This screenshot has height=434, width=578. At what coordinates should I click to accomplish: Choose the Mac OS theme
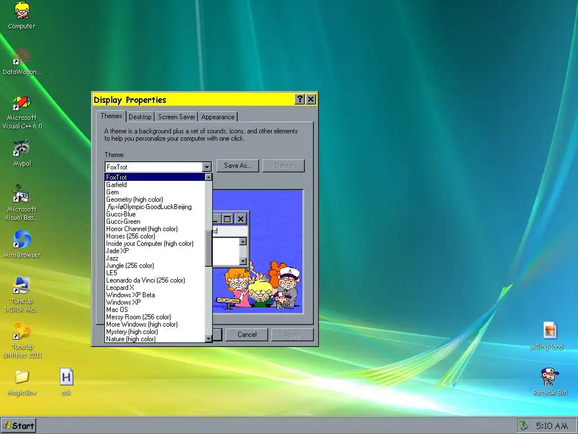pyautogui.click(x=155, y=310)
